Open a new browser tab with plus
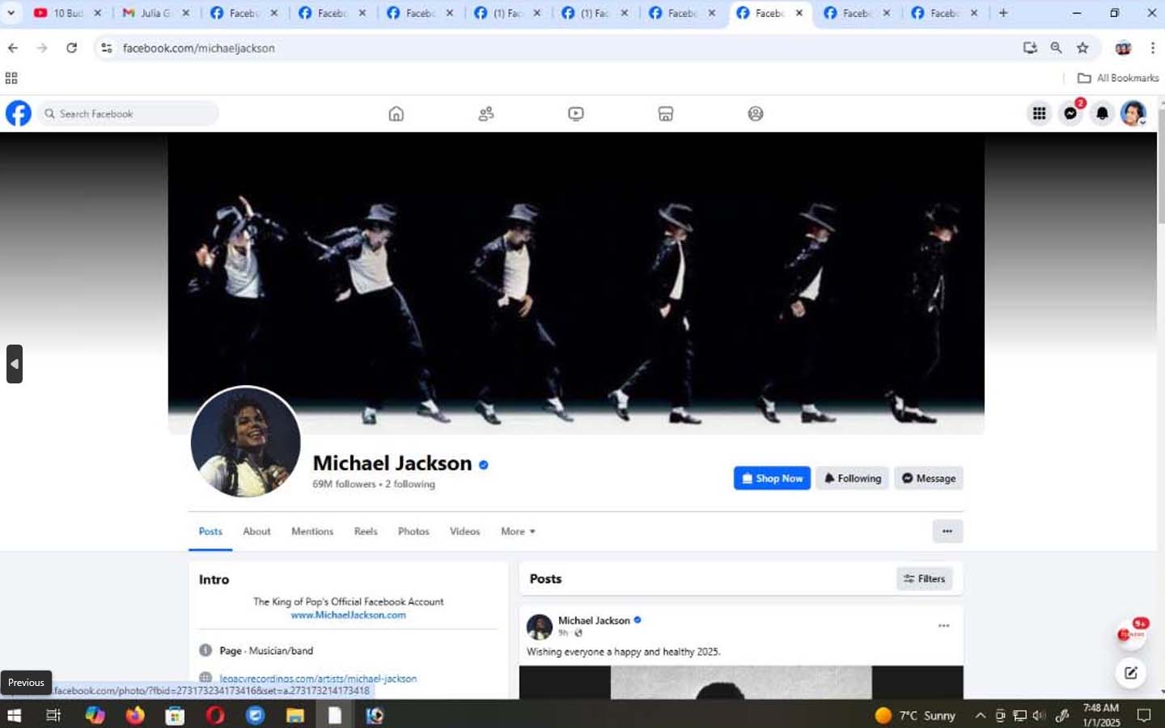Viewport: 1165px width, 728px height. click(x=1003, y=13)
